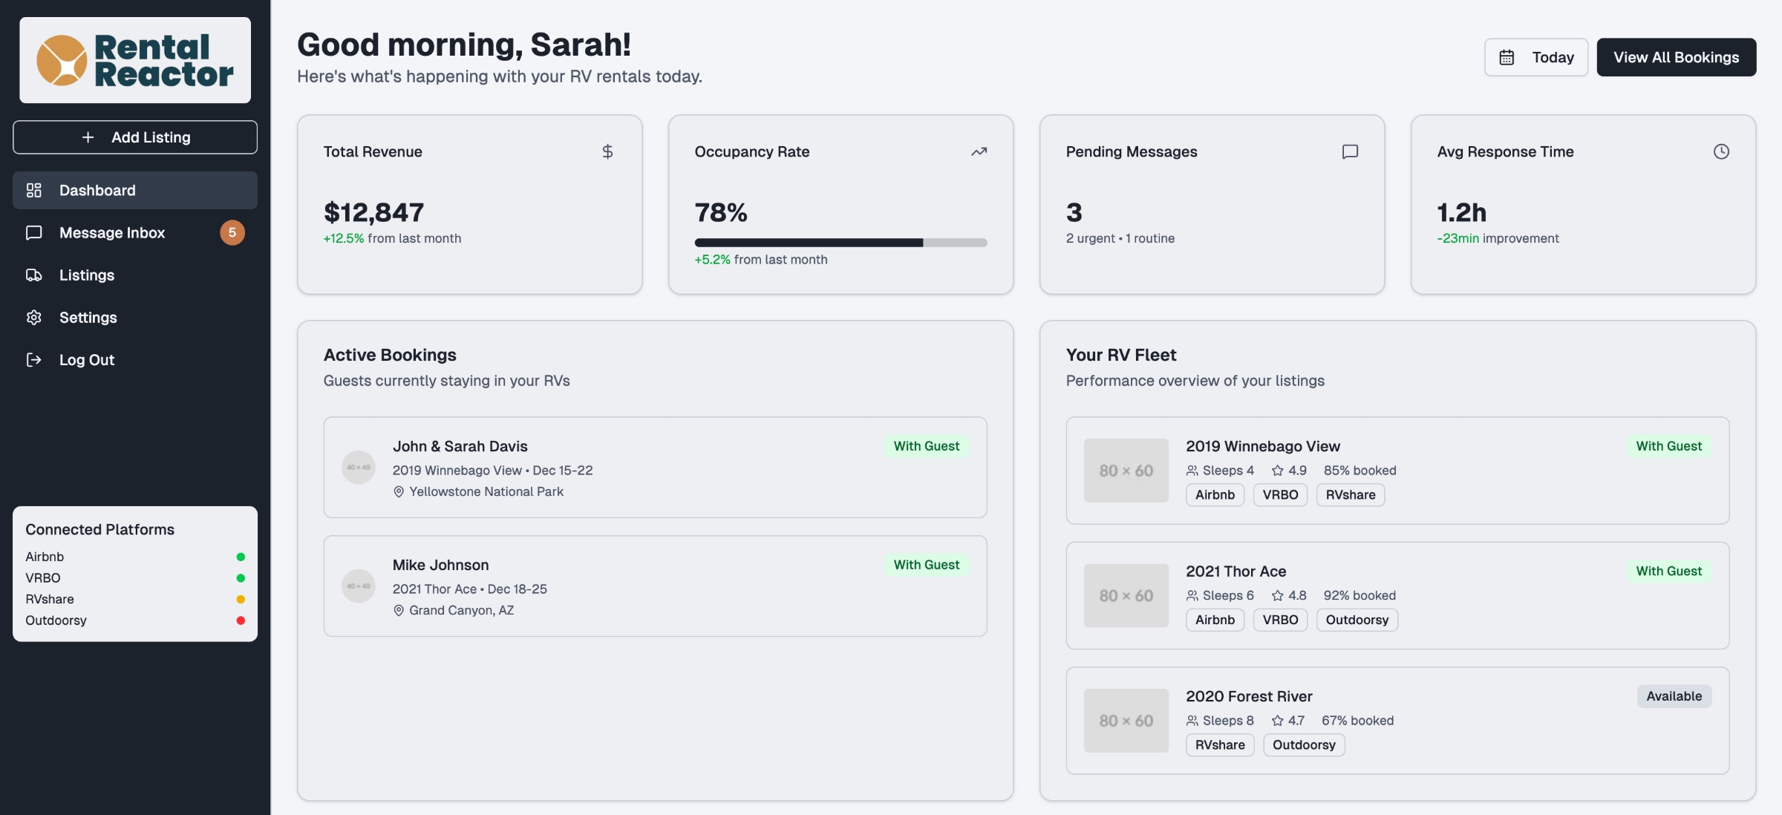Open the Today date selector
Image resolution: width=1782 pixels, height=815 pixels.
(1535, 56)
